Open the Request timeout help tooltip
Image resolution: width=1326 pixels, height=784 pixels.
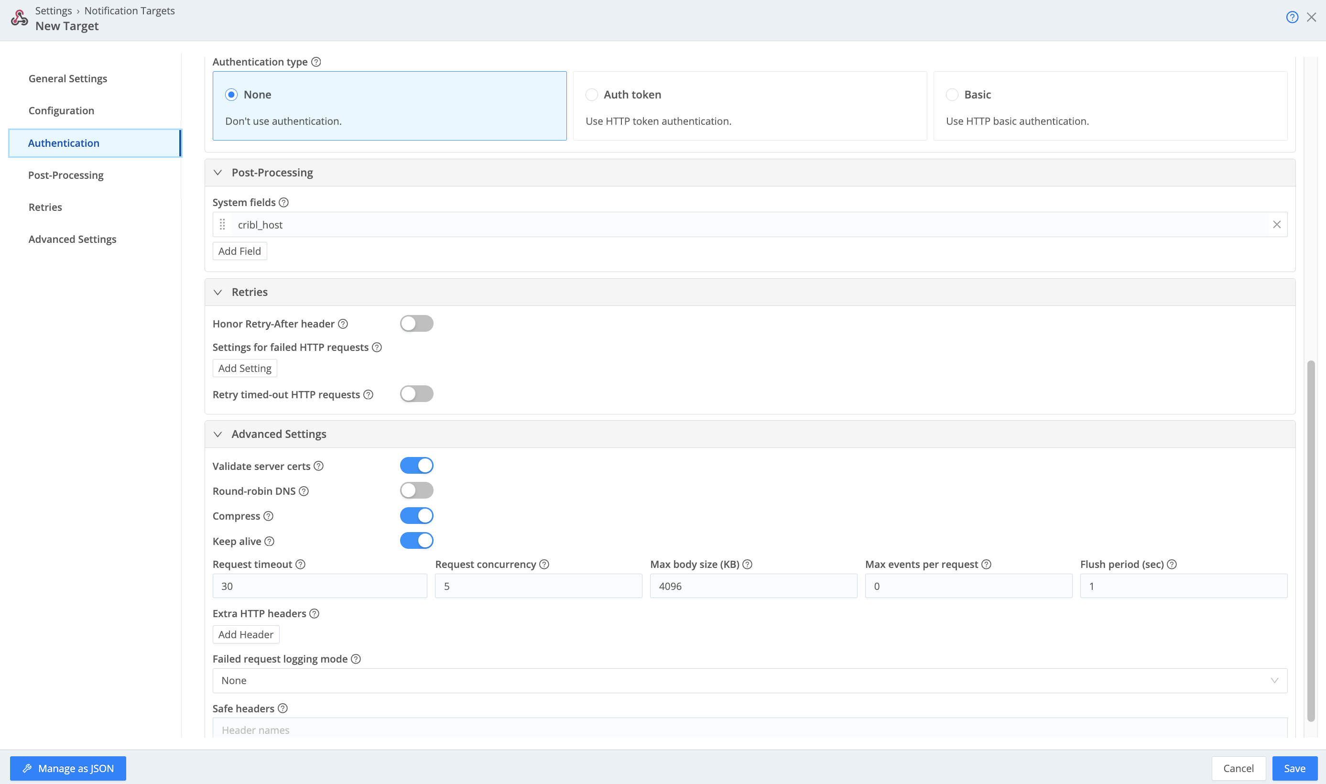tap(301, 564)
